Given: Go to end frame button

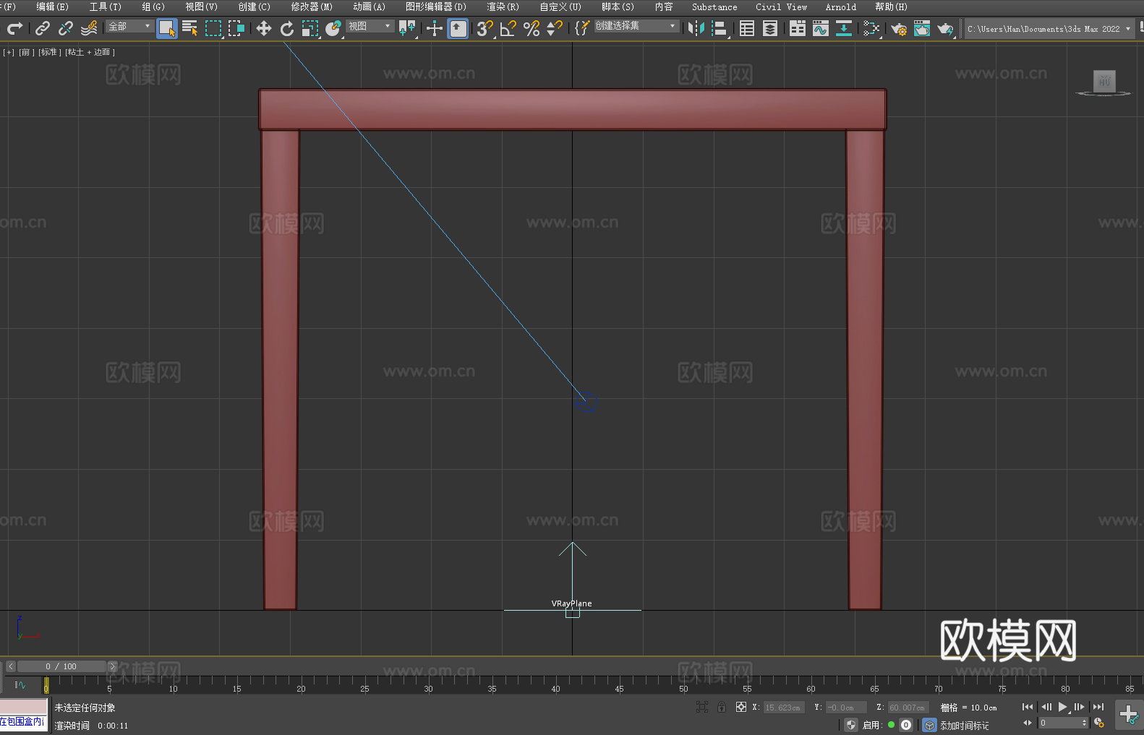Looking at the screenshot, I should click(x=1098, y=707).
